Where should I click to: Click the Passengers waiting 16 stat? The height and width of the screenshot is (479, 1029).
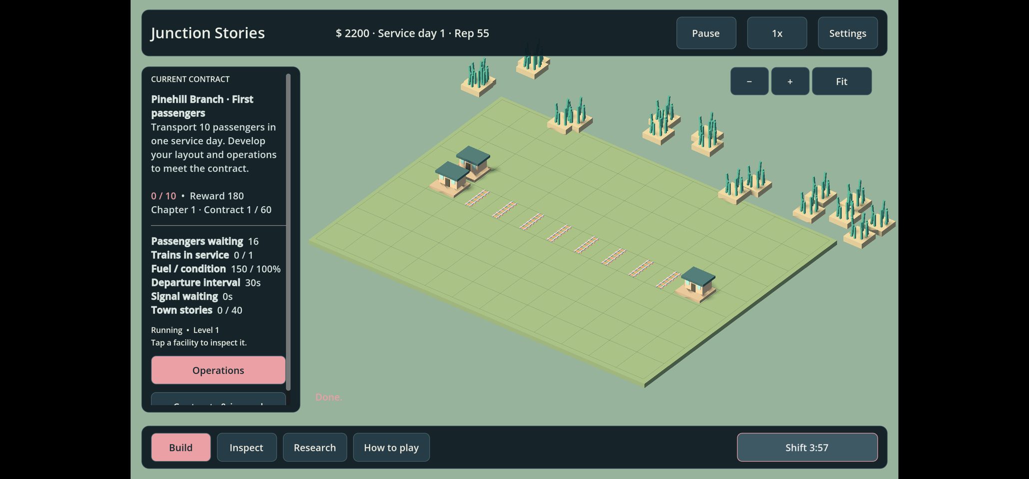click(x=205, y=241)
